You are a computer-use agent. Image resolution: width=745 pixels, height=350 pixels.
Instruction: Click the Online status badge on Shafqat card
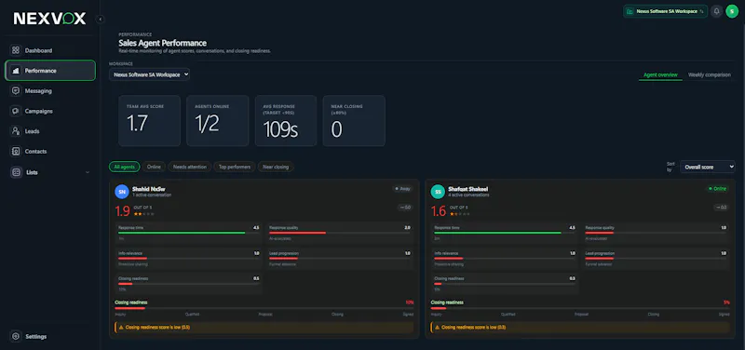(717, 189)
